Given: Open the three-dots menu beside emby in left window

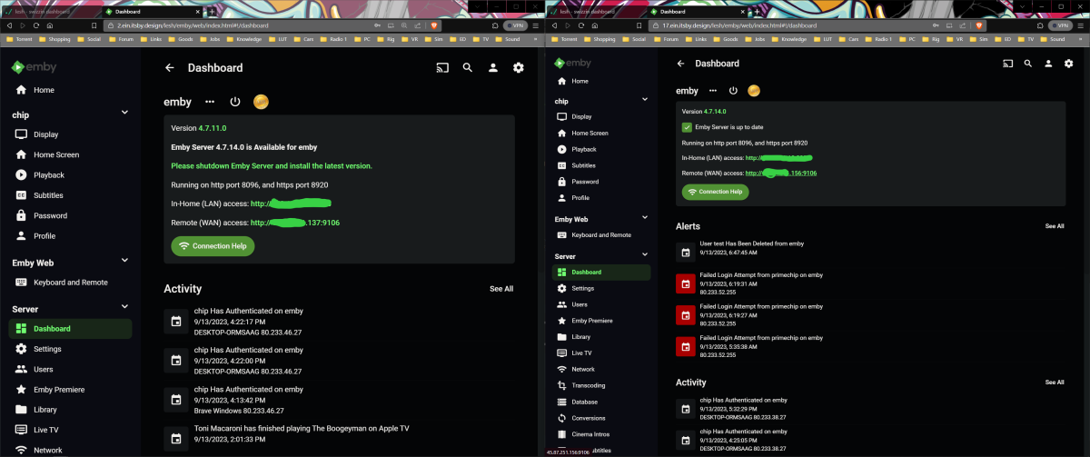Looking at the screenshot, I should [210, 102].
